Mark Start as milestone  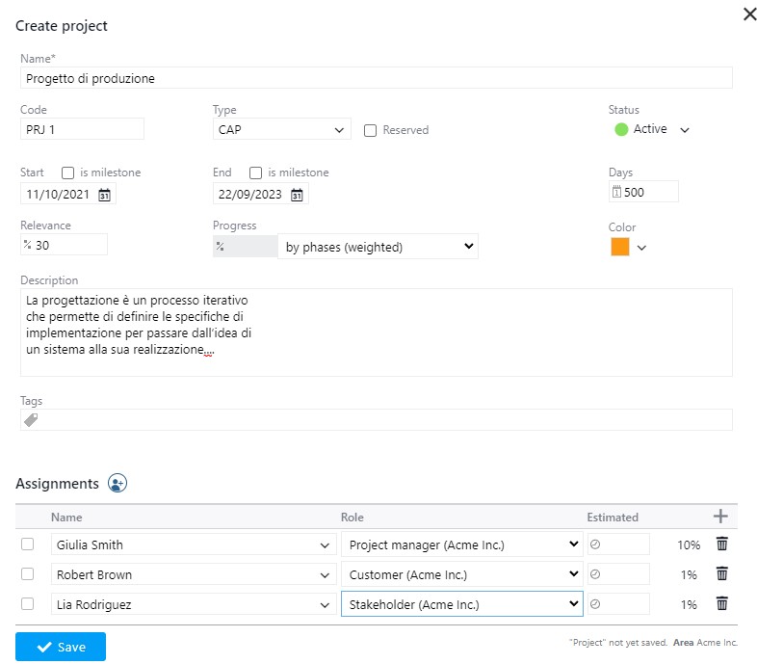pos(67,173)
